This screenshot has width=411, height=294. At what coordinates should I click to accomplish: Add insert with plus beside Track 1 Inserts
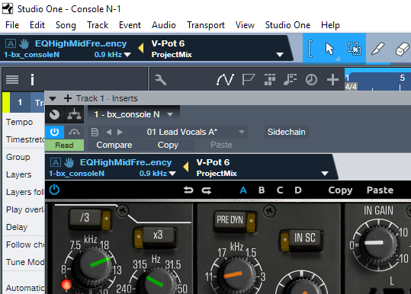(68, 98)
